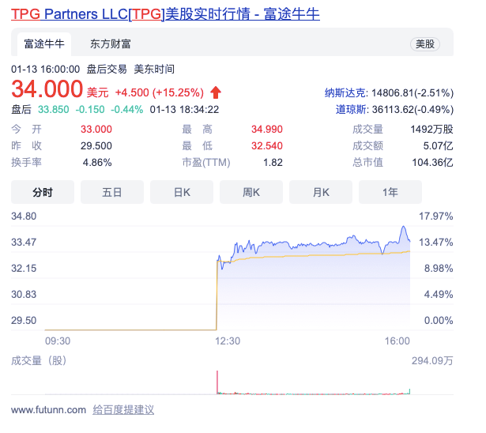Click the 纳斯达克 index link
The image size is (486, 433).
pos(345,92)
